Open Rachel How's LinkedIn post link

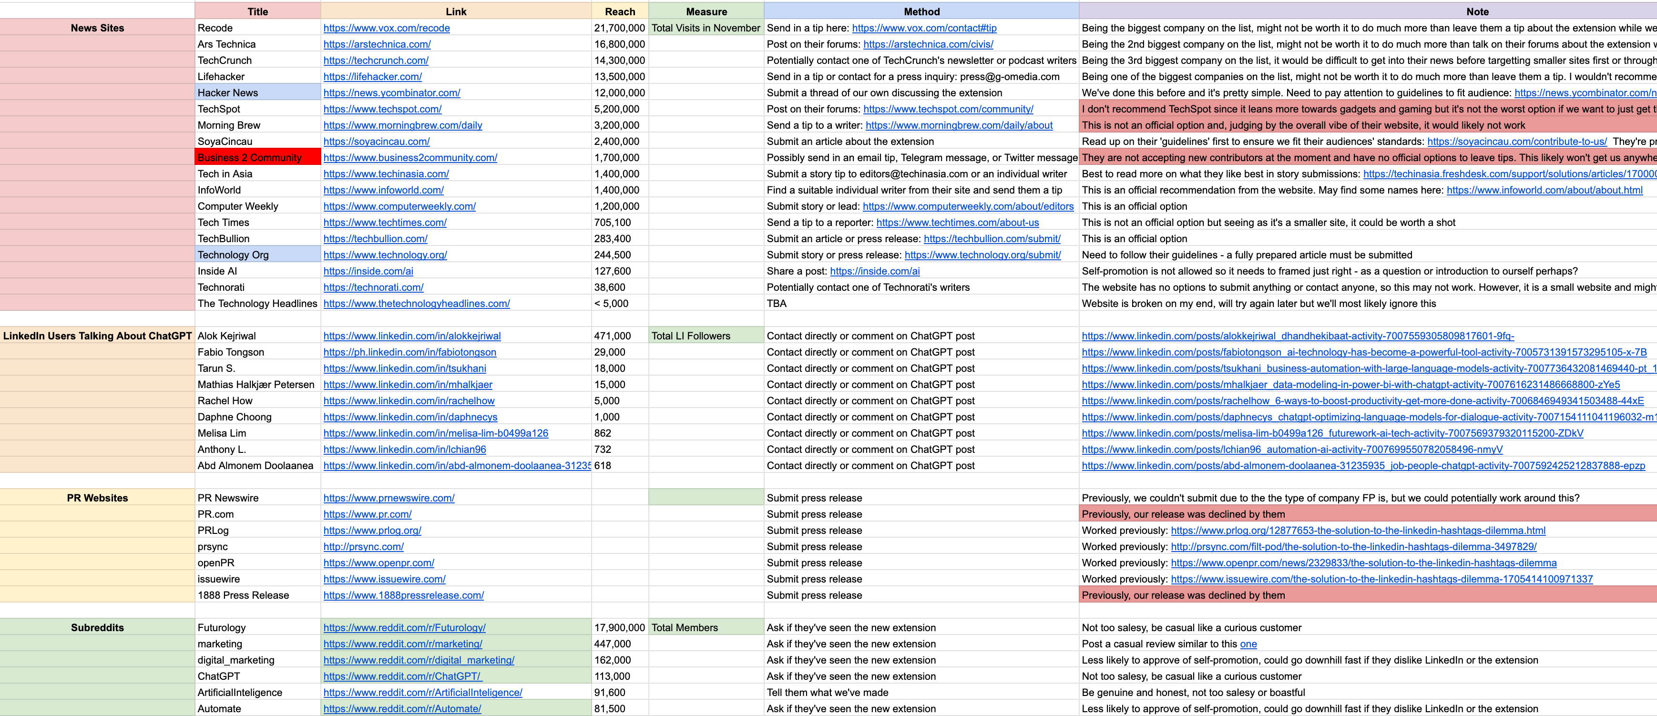click(x=1362, y=401)
